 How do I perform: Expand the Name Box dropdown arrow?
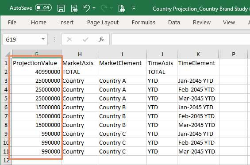(43, 39)
